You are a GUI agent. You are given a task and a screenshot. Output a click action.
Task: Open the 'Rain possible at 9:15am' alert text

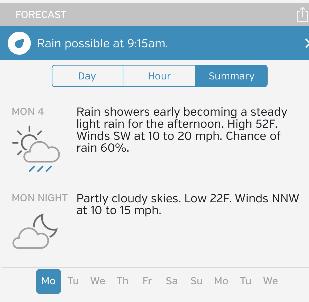pyautogui.click(x=103, y=43)
